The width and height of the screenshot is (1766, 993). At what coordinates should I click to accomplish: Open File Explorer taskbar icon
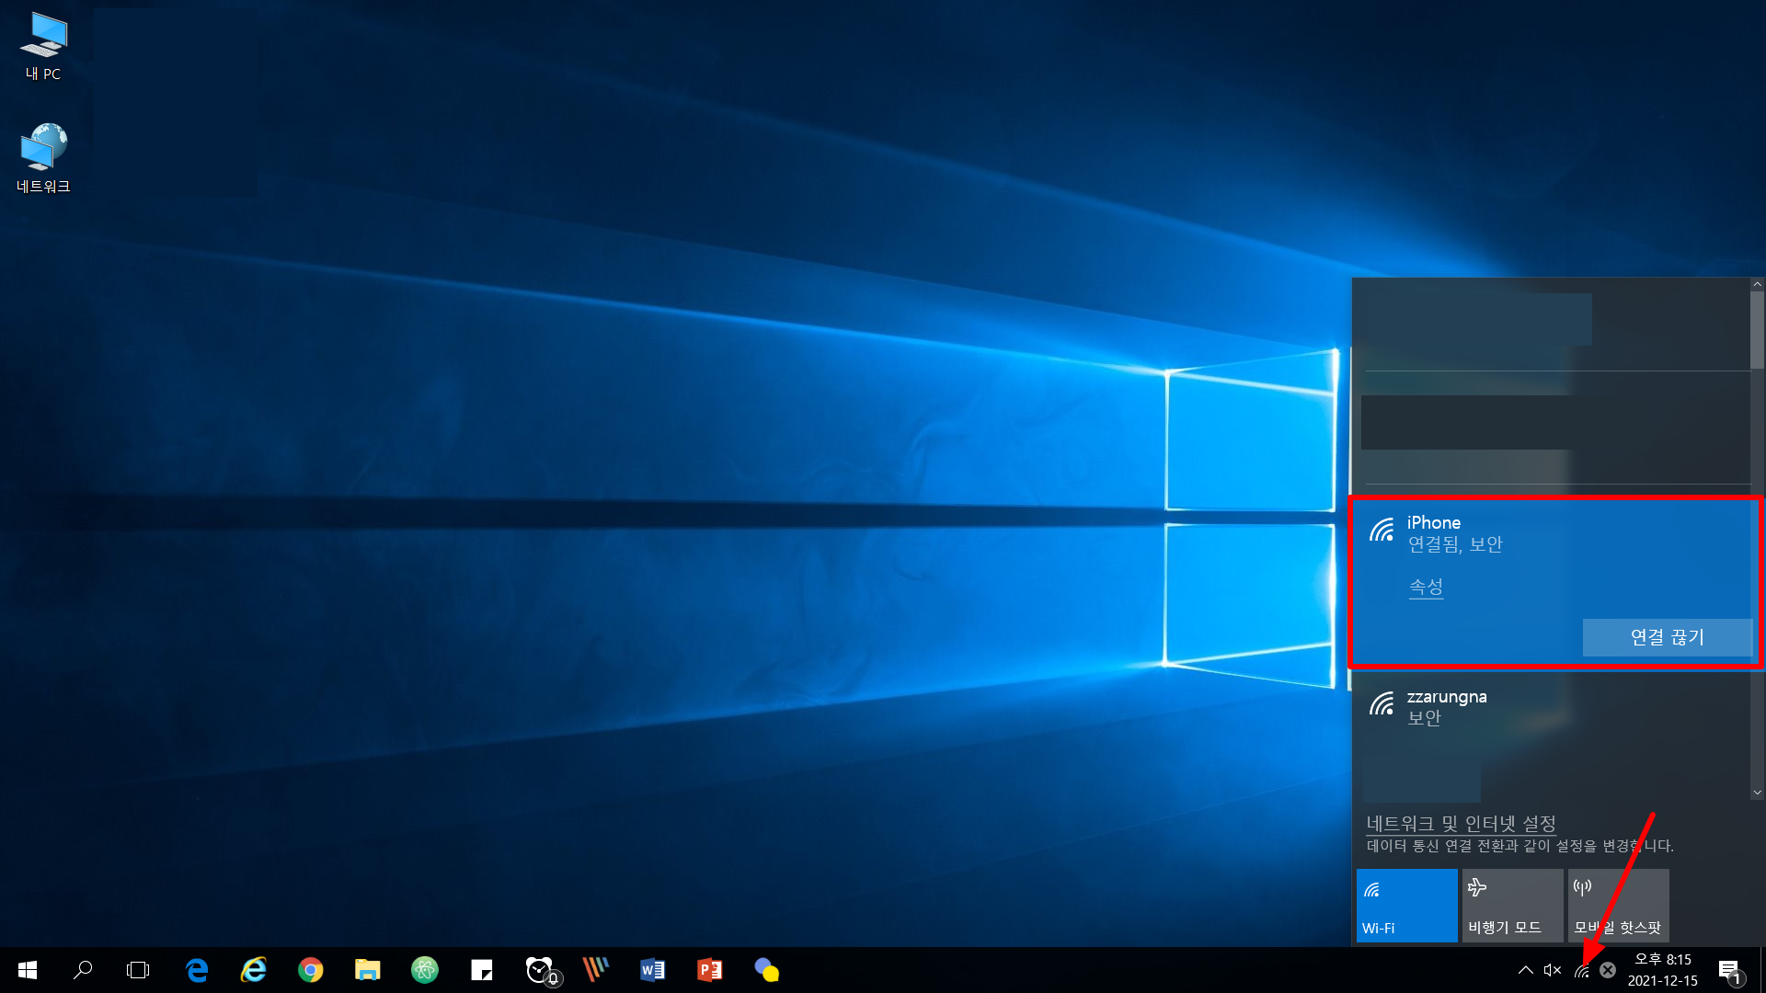(367, 970)
